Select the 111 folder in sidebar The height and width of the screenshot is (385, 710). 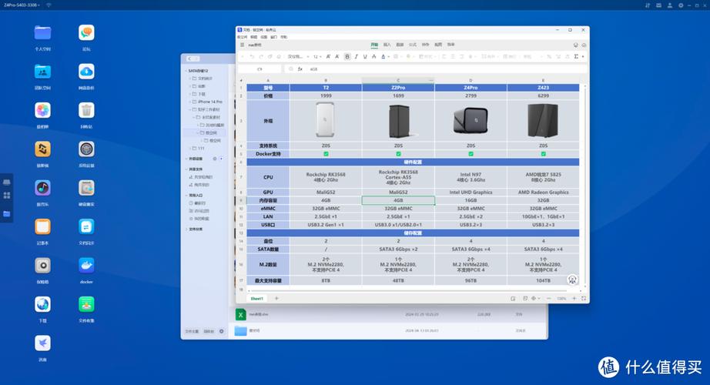coord(201,148)
